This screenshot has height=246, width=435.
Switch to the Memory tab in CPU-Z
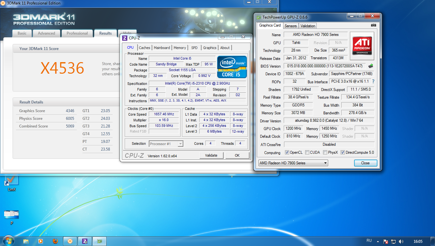(x=180, y=48)
